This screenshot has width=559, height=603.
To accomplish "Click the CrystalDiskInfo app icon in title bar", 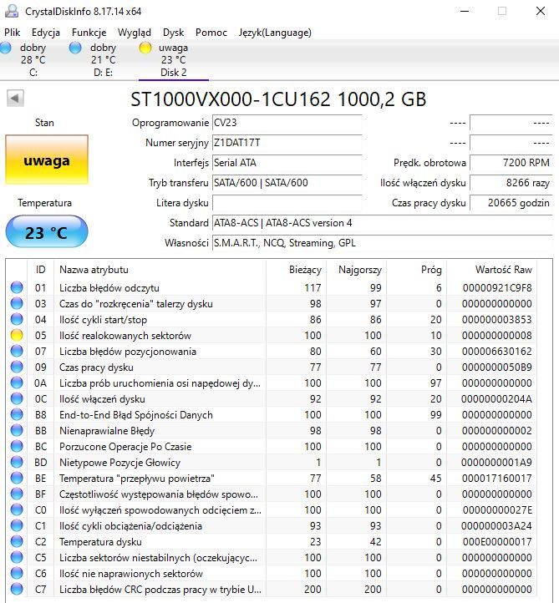I will 12,11.
